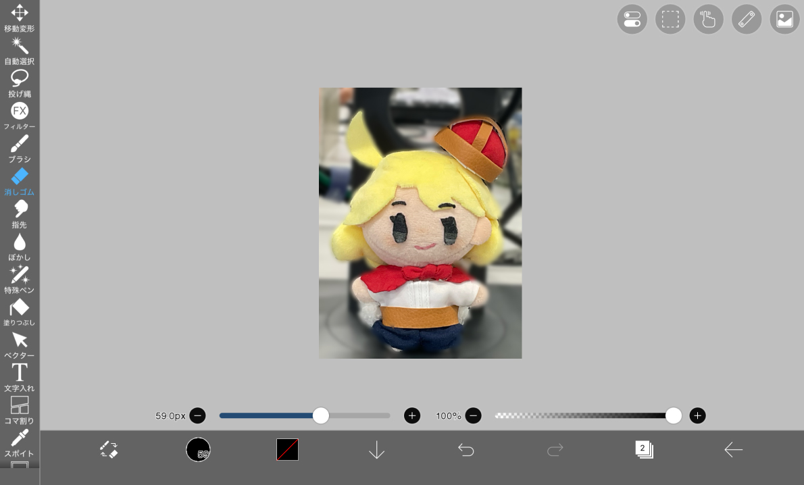Image resolution: width=804 pixels, height=485 pixels.
Task: Toggle the view settings switch icon
Action: coord(632,20)
